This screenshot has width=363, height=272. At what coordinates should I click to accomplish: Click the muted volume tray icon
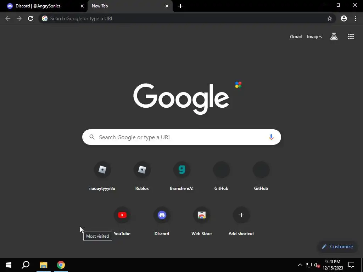(317, 265)
